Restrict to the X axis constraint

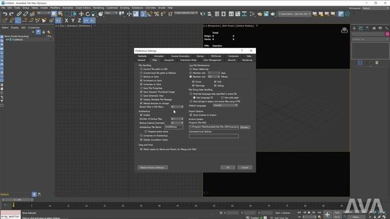(66, 21)
